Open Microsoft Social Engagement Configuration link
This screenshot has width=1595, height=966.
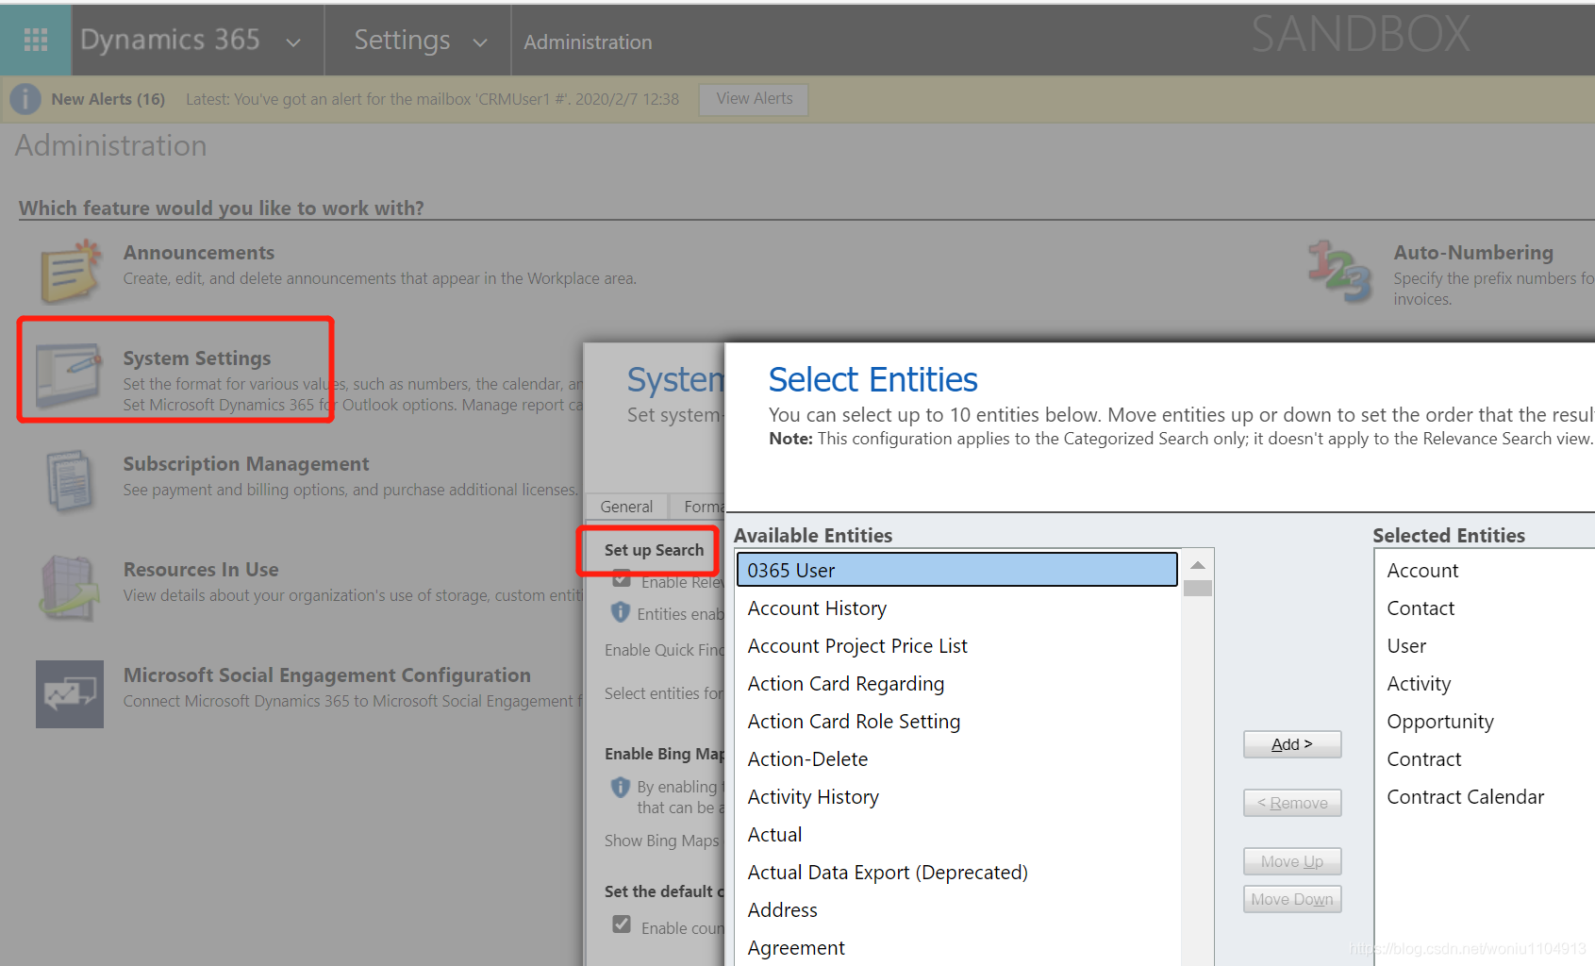tap(327, 675)
